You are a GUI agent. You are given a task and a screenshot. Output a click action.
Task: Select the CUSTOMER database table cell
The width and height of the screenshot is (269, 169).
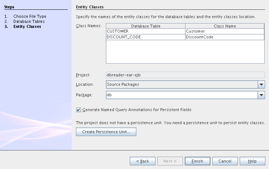point(145,31)
